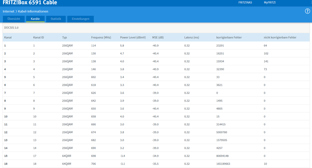Image resolution: width=312 pixels, height=168 pixels.
Task: Select MSE value -35.5
Action: coord(156,164)
